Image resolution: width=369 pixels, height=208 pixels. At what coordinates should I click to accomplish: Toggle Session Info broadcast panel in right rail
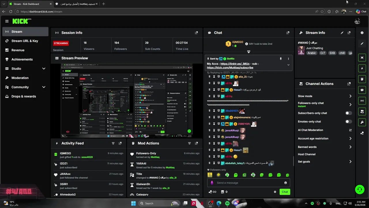coord(362,101)
